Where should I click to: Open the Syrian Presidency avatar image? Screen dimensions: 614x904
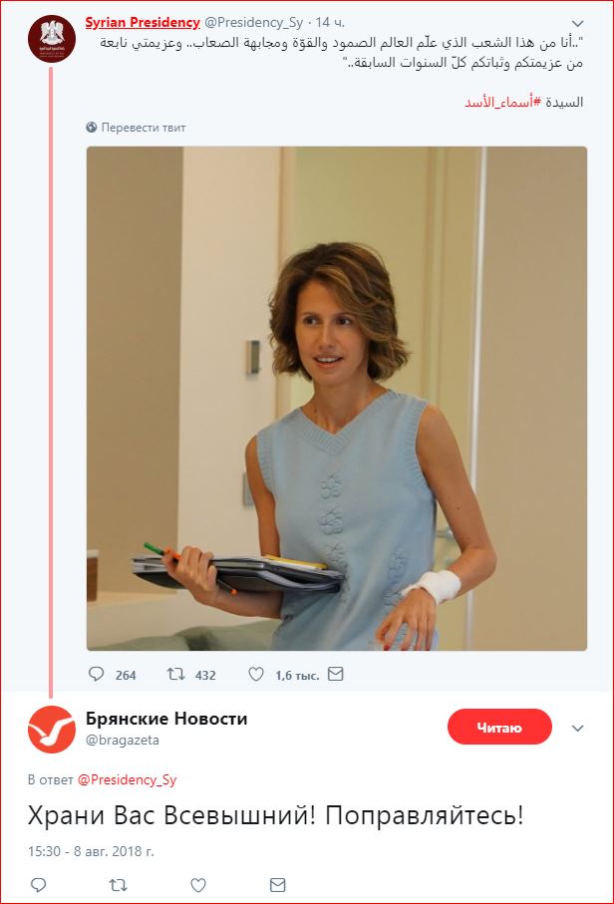[52, 39]
